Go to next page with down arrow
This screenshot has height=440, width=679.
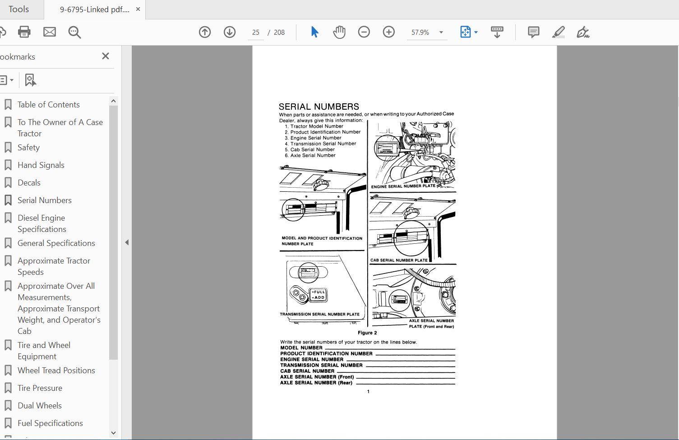click(x=229, y=32)
